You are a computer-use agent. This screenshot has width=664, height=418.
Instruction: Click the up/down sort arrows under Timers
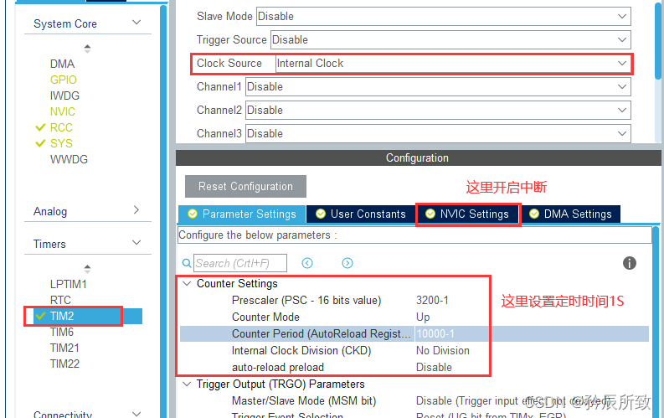coord(87,269)
